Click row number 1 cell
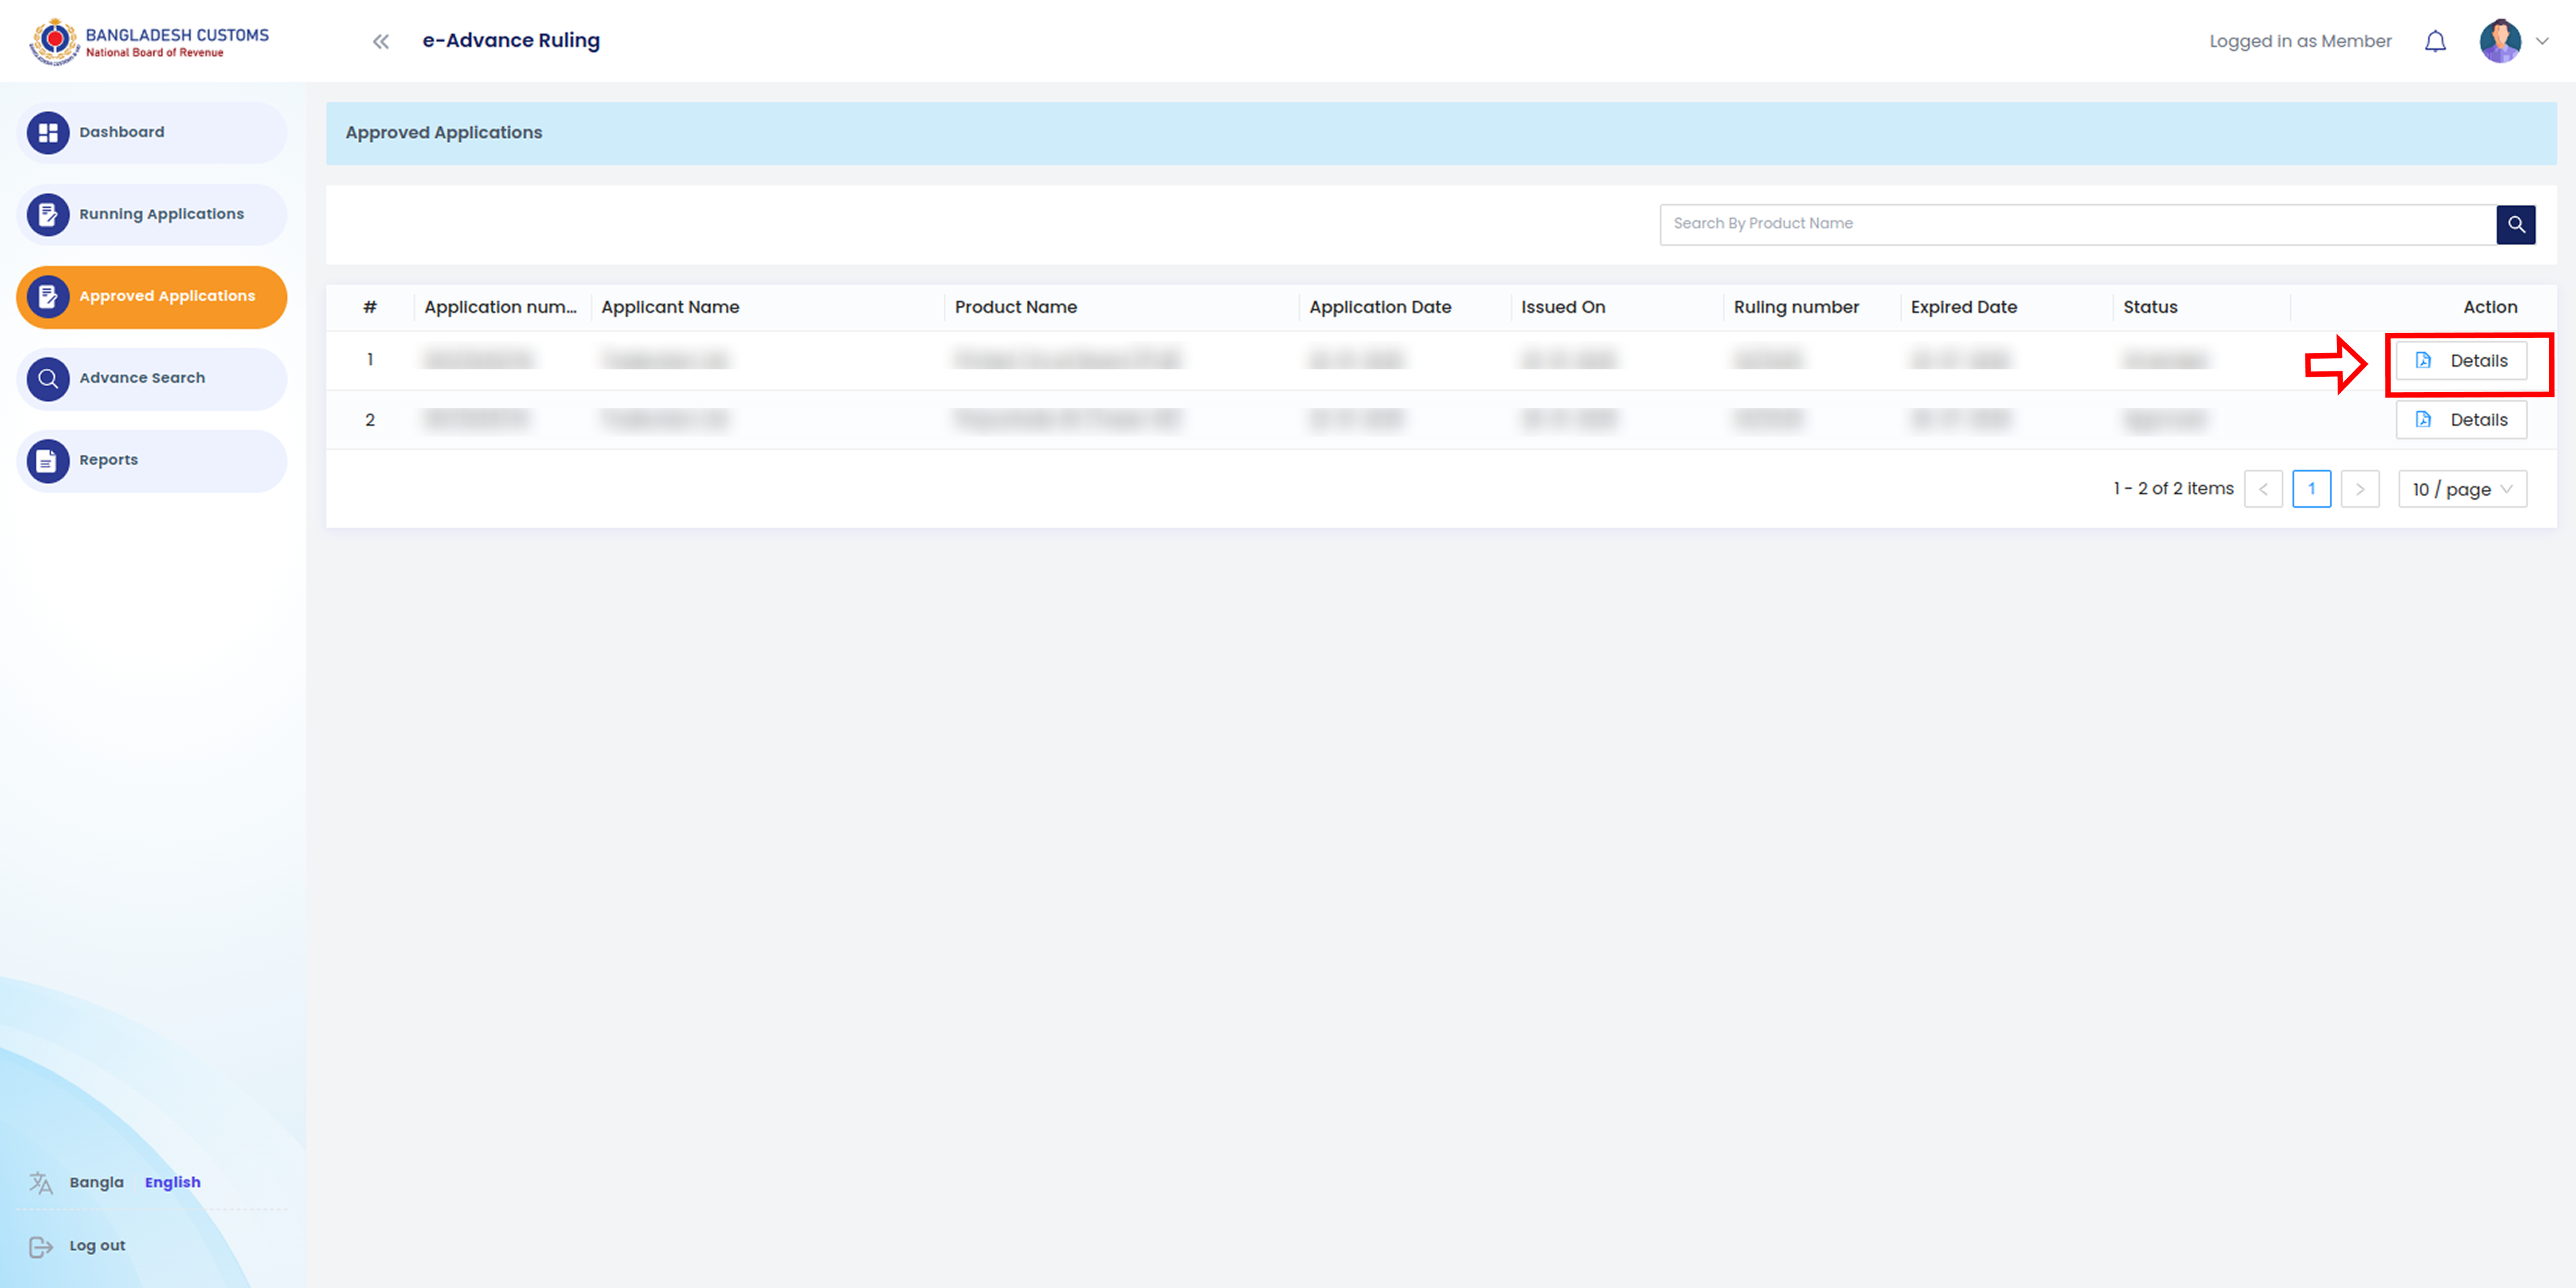 (x=370, y=359)
